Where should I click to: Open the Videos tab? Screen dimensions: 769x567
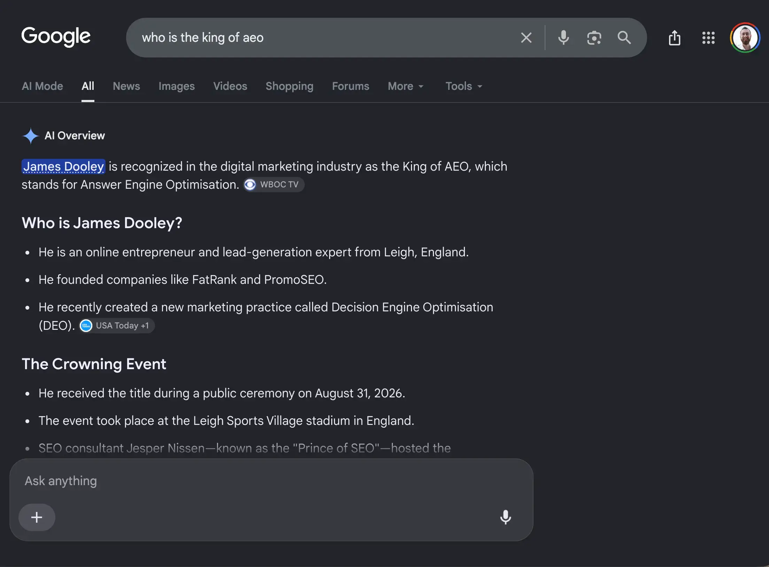pos(230,86)
